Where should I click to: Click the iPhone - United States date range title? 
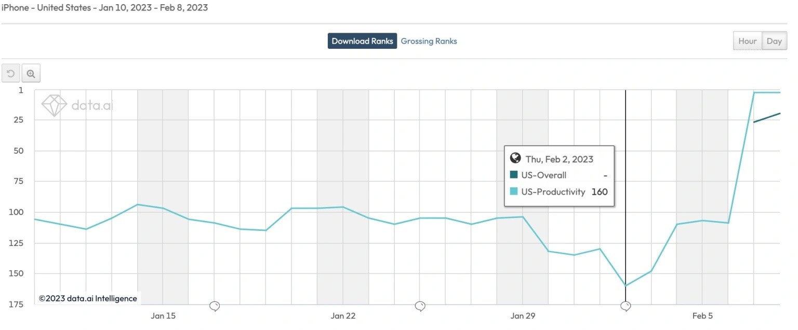pos(104,8)
